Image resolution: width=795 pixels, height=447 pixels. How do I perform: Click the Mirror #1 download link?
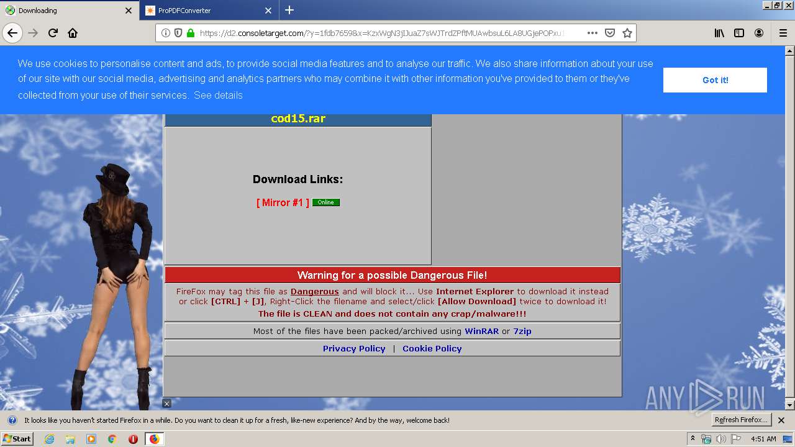[x=283, y=202]
